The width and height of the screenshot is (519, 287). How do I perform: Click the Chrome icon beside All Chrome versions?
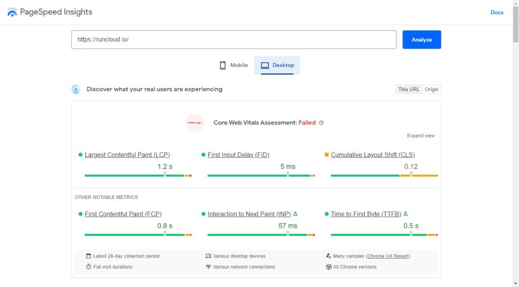(x=328, y=267)
